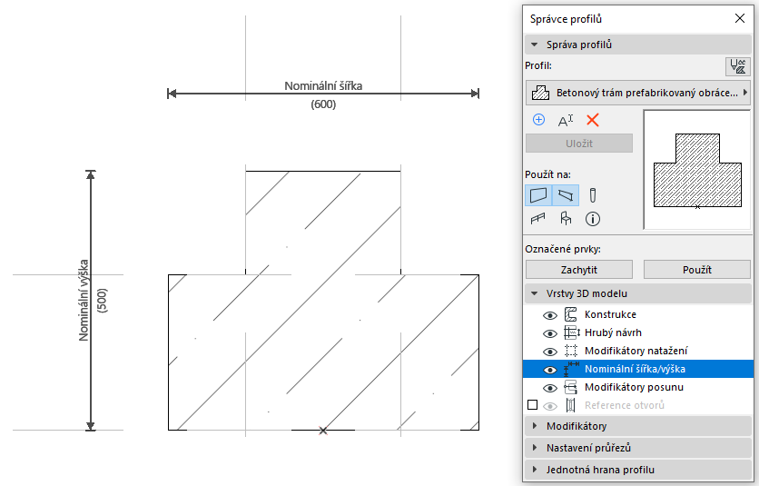Click the rename profile icon

coord(566,120)
